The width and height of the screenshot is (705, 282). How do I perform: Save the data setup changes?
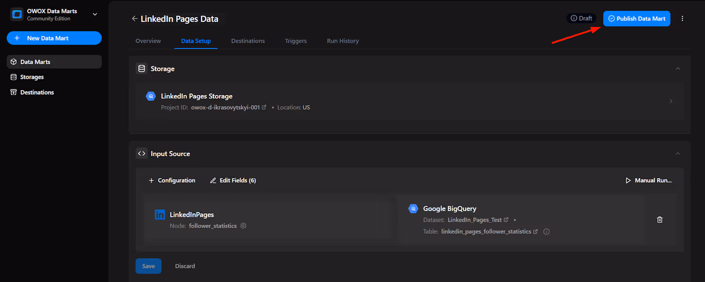coord(148,266)
